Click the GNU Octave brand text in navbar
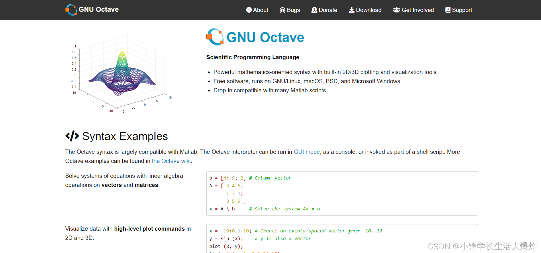 tap(99, 9)
